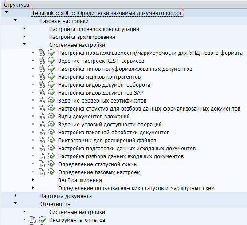Open documentation icon for Настройка подготовки данных исходящих документов
247x225 pixels.
coord(42,148)
